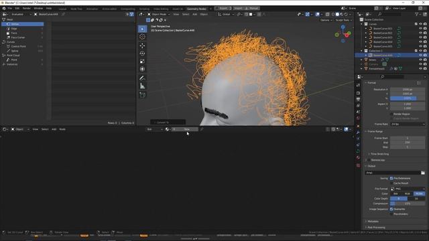Select the Scale tool
Viewport: 429px width, 241px height.
click(142, 61)
